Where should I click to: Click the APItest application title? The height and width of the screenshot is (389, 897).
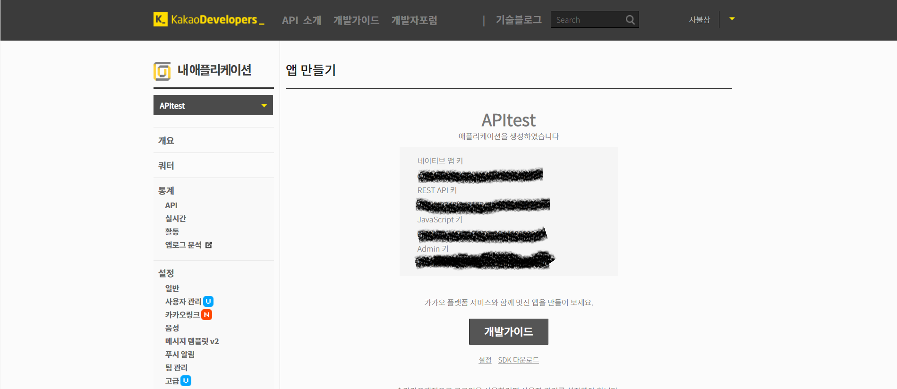point(508,120)
